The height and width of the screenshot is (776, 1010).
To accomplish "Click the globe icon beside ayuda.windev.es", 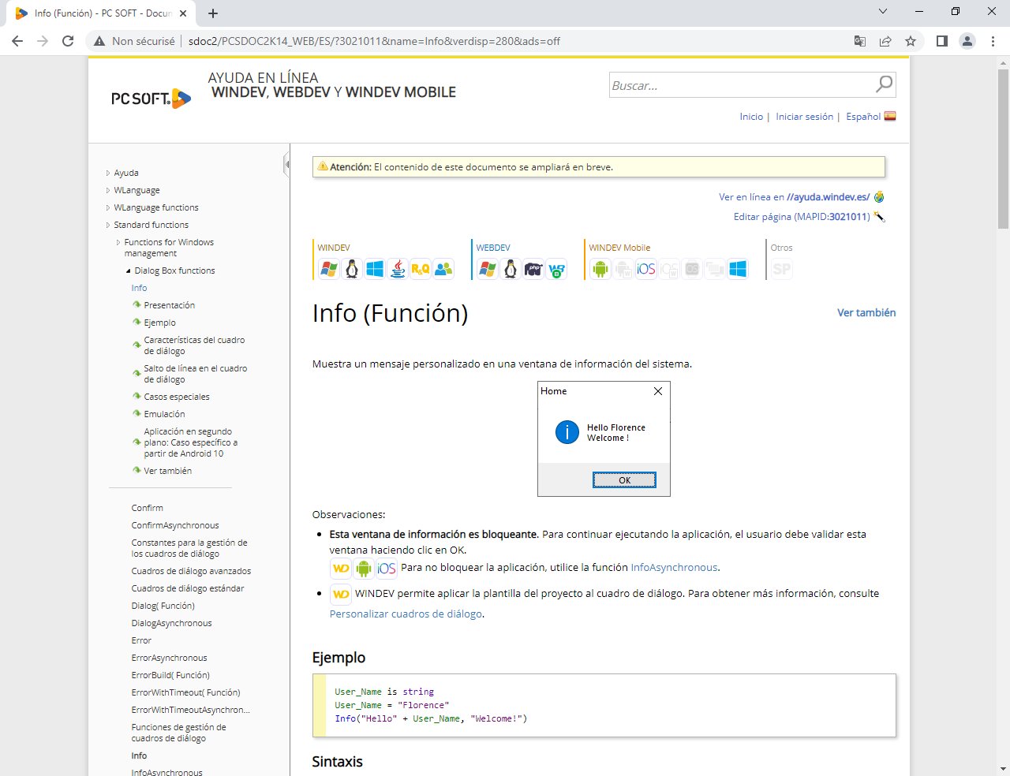I will pos(879,197).
